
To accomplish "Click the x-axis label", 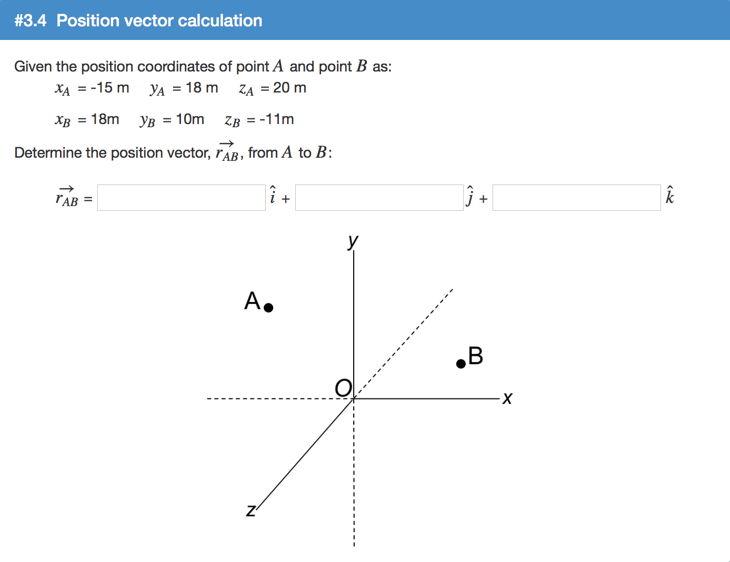I will (x=507, y=398).
